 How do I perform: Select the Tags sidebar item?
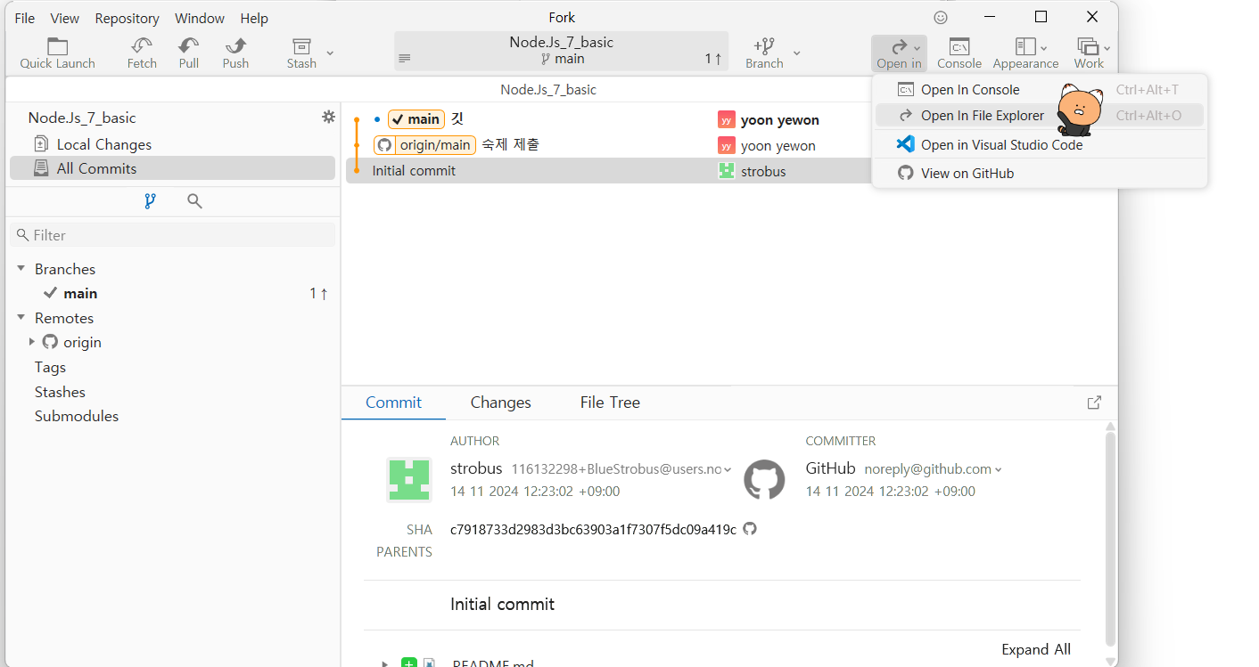point(50,367)
